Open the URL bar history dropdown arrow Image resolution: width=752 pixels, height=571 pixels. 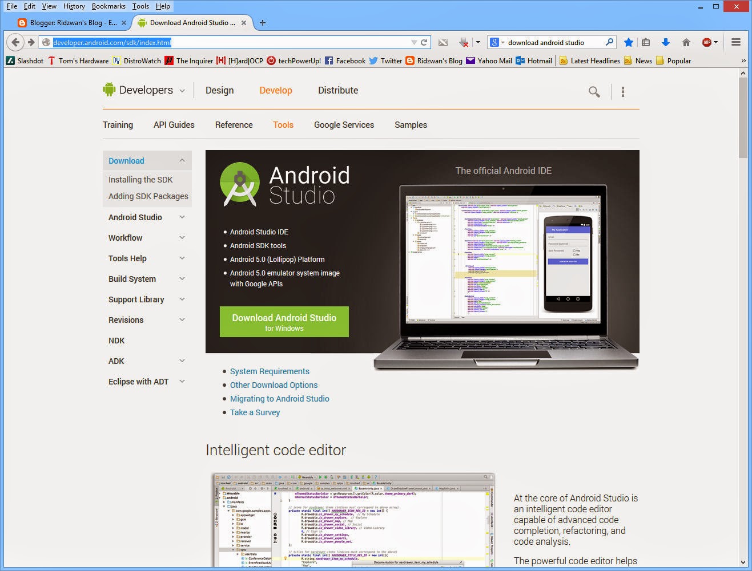point(414,42)
